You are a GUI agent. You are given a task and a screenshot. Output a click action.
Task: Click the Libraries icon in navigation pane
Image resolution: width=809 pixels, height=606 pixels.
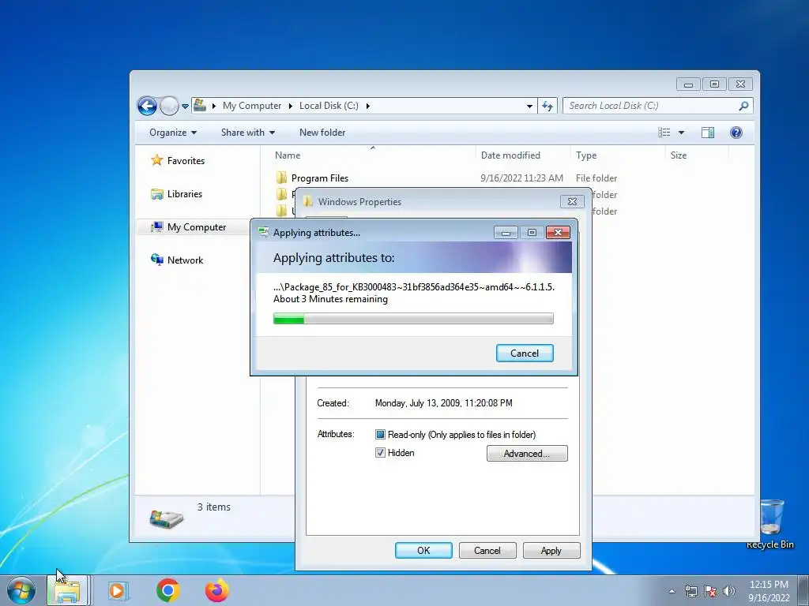coord(157,194)
